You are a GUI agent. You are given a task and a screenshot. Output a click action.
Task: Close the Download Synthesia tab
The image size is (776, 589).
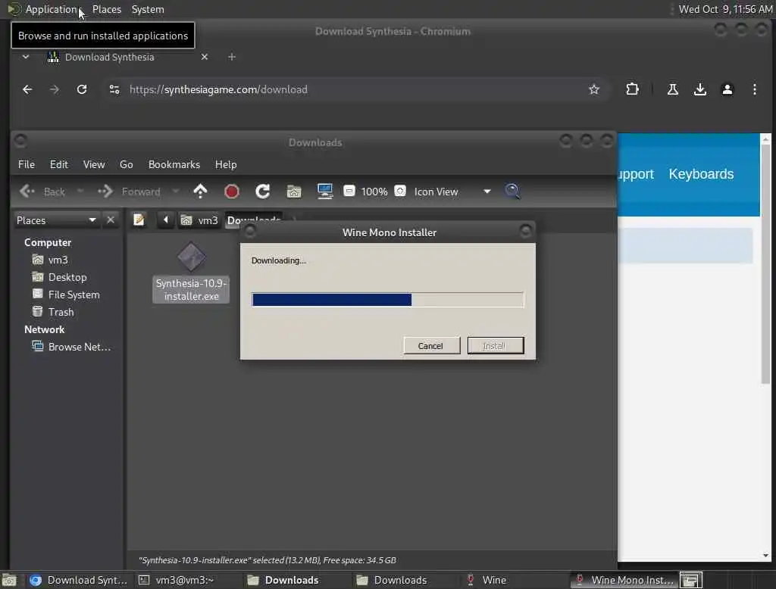click(205, 57)
